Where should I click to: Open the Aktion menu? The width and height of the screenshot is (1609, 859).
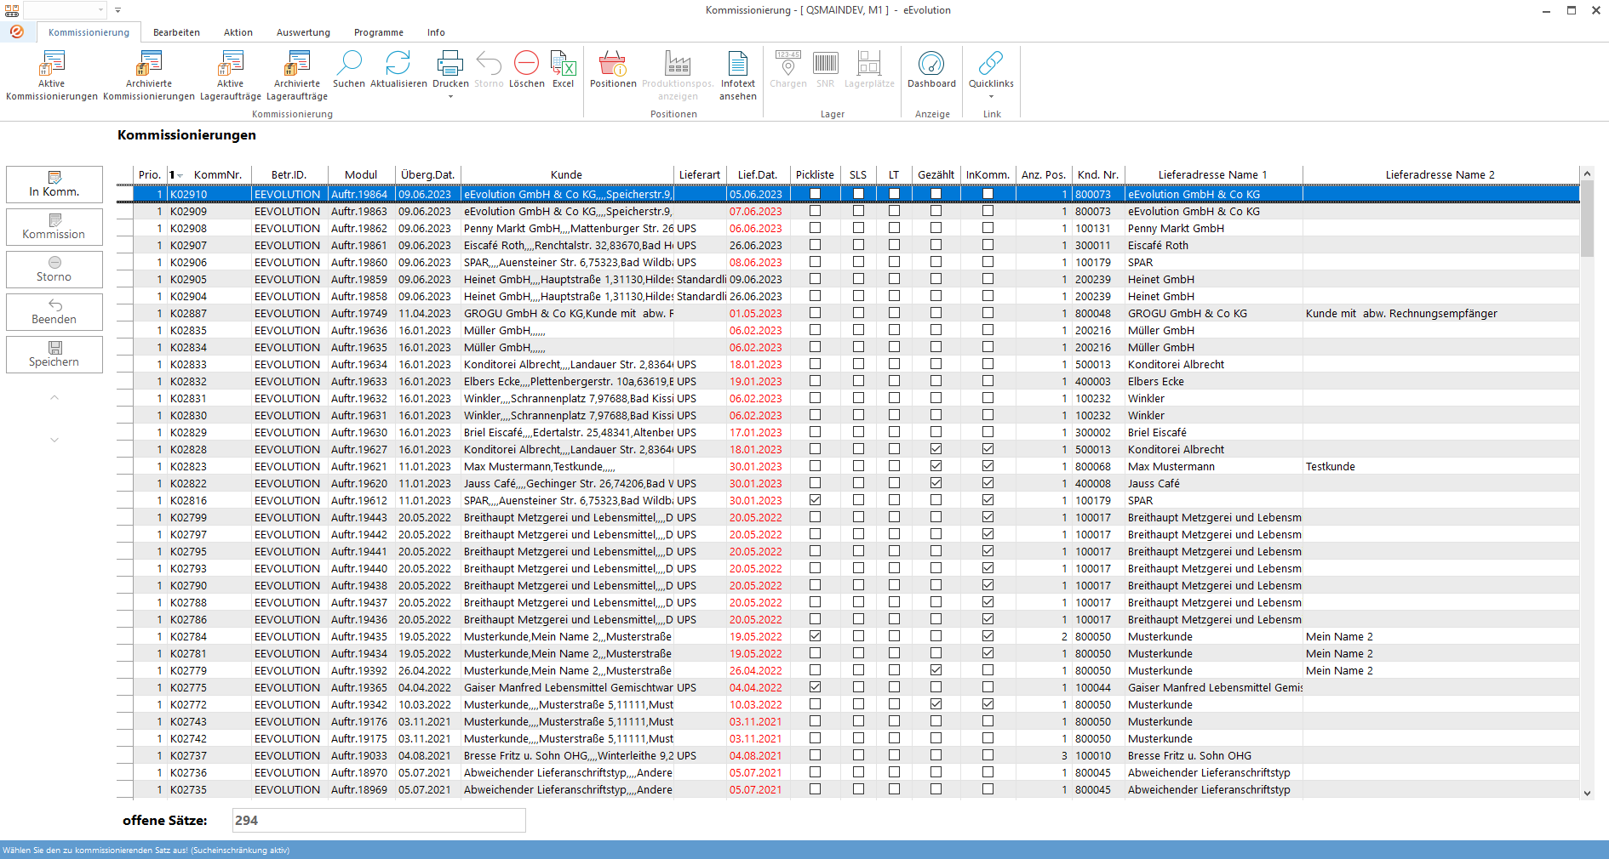pos(238,32)
